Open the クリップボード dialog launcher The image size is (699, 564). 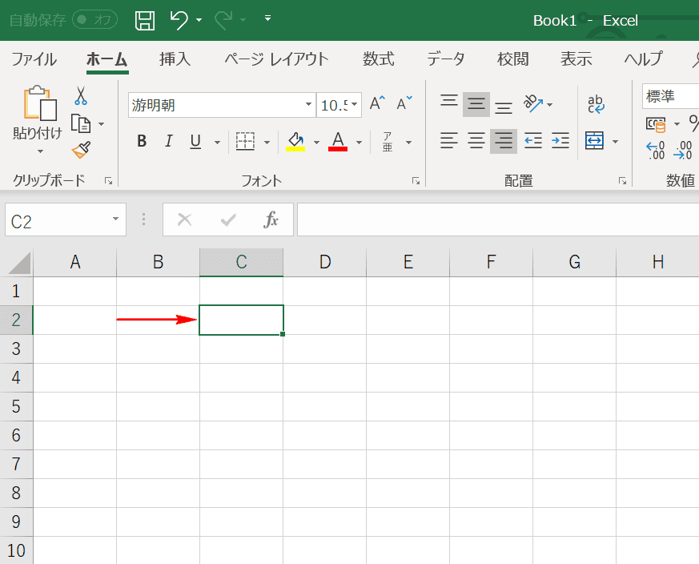108,181
